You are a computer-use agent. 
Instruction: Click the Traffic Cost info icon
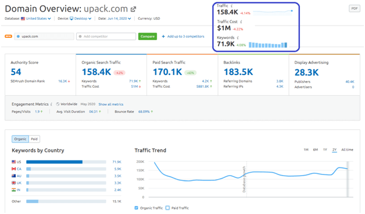(x=241, y=22)
